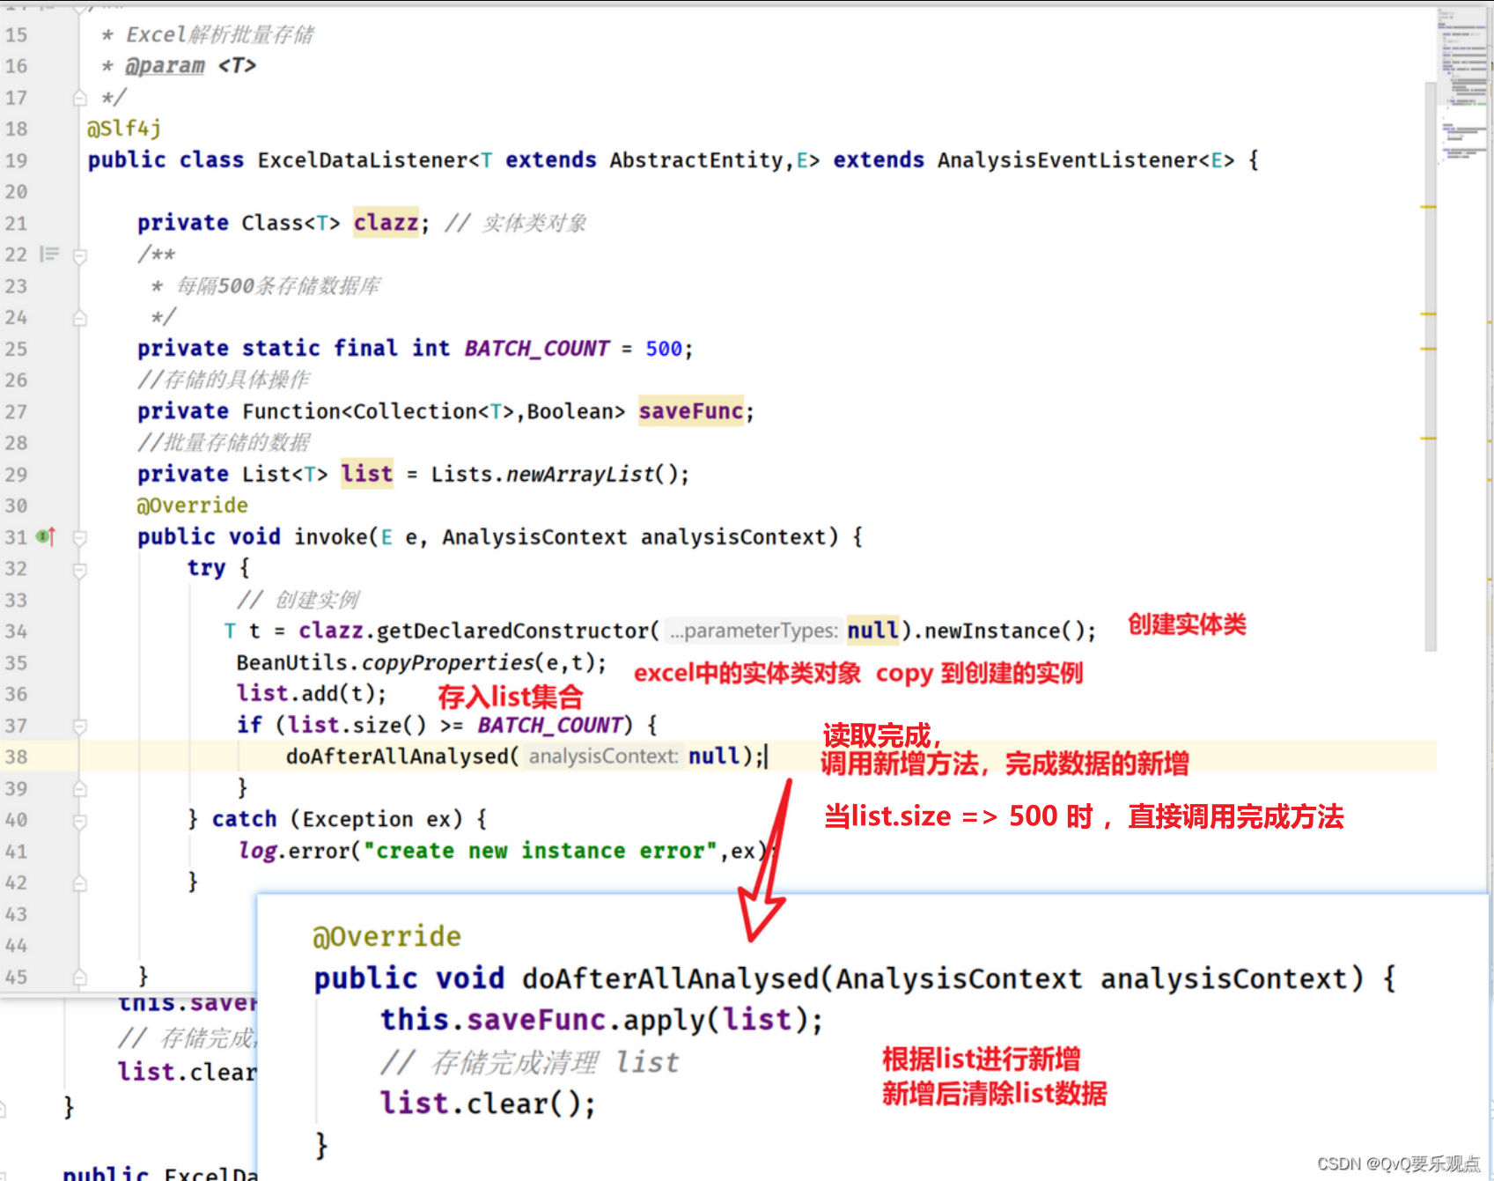This screenshot has width=1494, height=1181.
Task: Fold the try block at line 32
Action: [80, 570]
